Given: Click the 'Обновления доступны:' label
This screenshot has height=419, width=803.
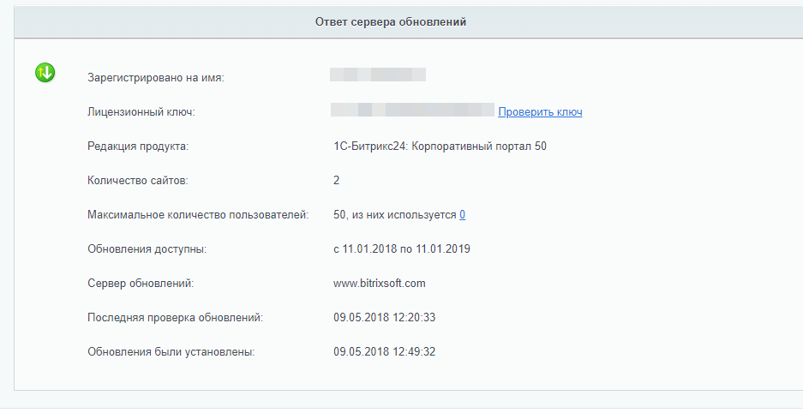Looking at the screenshot, I should [147, 249].
